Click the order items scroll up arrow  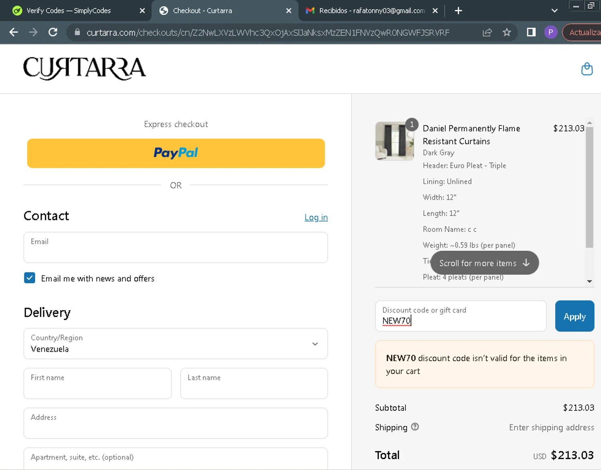coord(589,123)
